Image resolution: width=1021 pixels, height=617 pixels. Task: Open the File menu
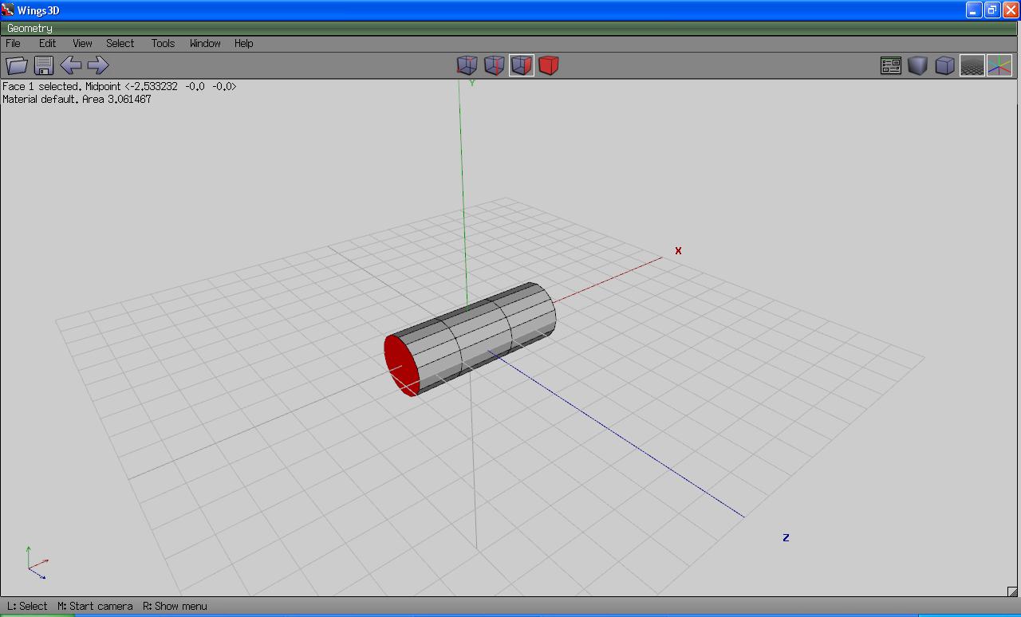coord(14,44)
